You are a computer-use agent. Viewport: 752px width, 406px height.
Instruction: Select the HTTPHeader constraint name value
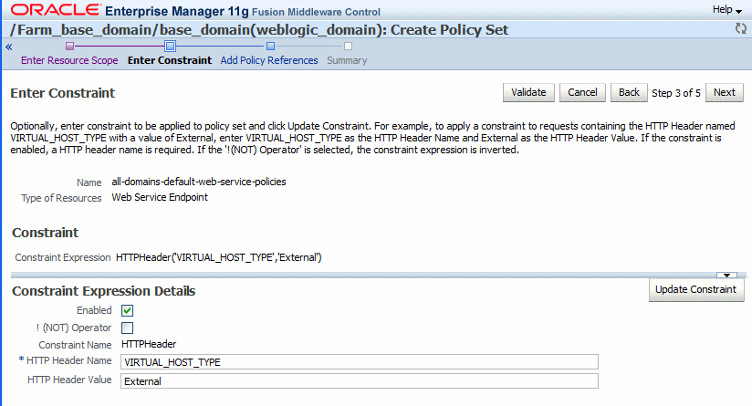(x=149, y=344)
